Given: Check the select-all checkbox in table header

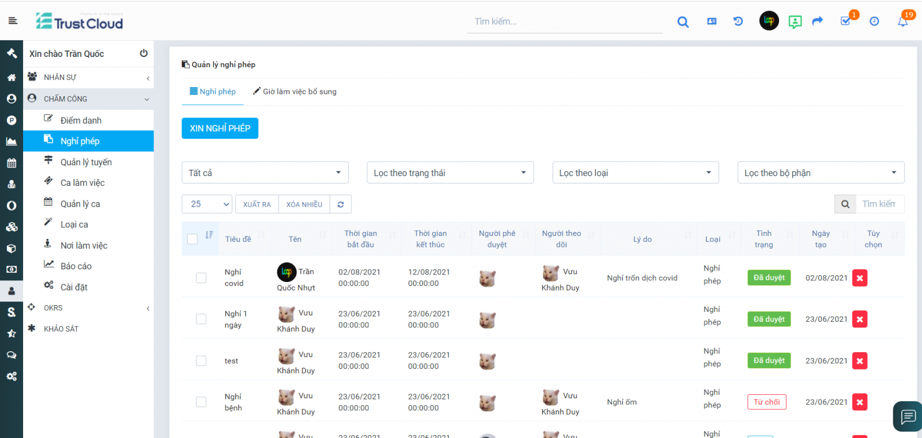Looking at the screenshot, I should pos(192,239).
